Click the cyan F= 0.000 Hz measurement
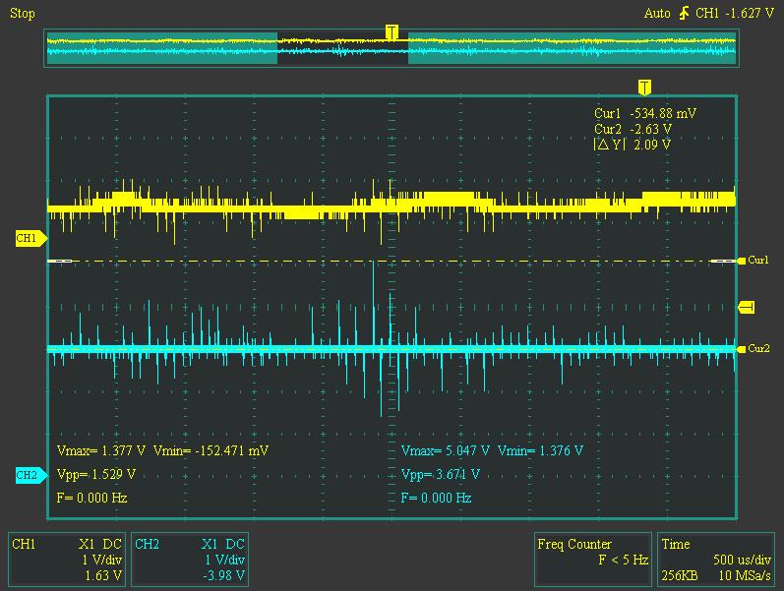 pyautogui.click(x=437, y=498)
